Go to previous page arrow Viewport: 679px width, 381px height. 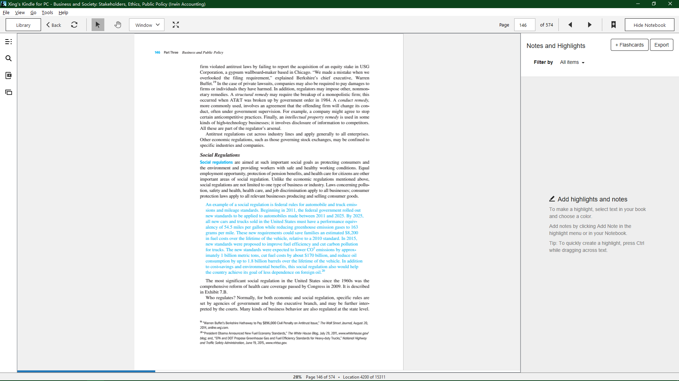[x=570, y=25]
